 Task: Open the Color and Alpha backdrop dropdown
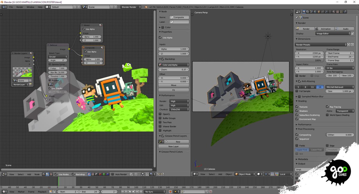pos(174,65)
